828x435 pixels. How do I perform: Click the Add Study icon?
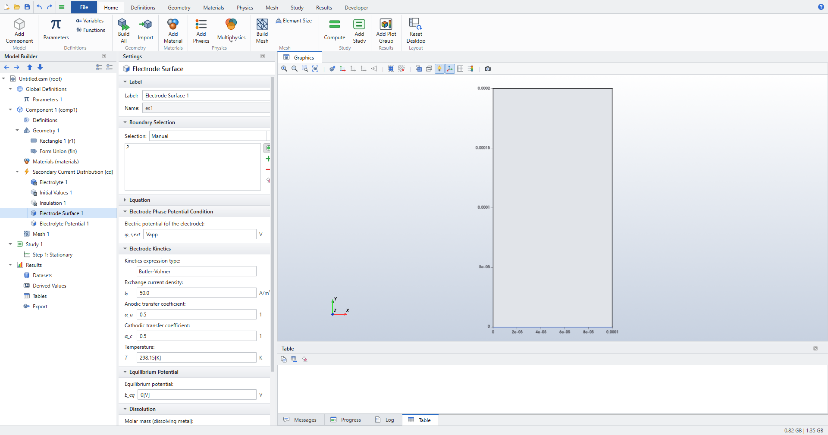coord(359,31)
